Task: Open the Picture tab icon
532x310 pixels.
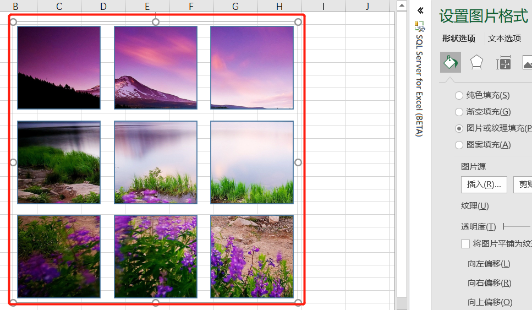Action: [527, 62]
